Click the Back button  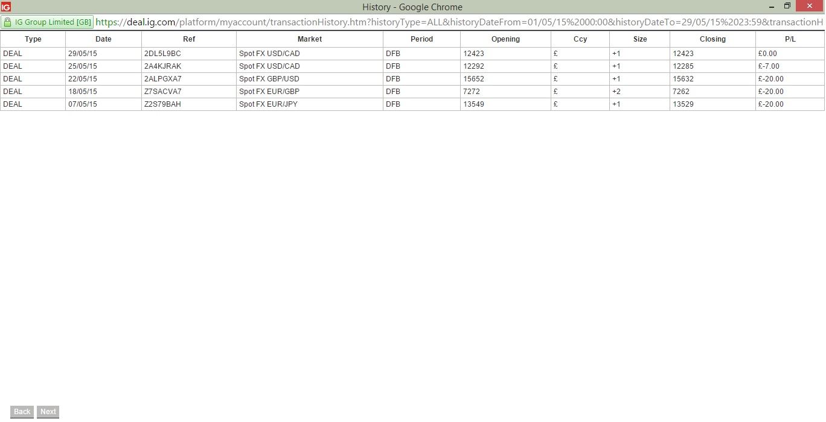point(22,412)
